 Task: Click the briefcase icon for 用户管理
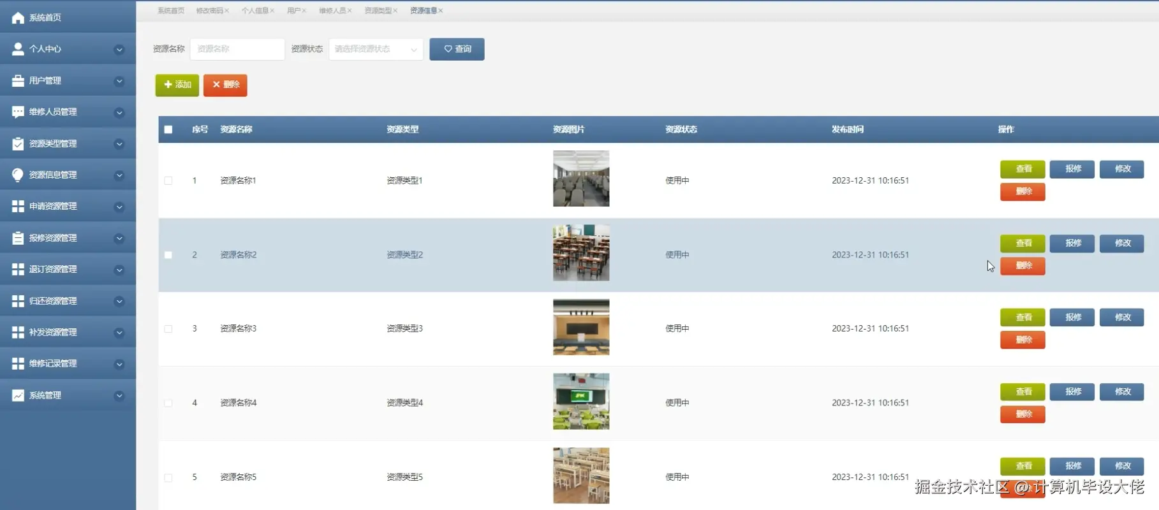click(x=18, y=81)
